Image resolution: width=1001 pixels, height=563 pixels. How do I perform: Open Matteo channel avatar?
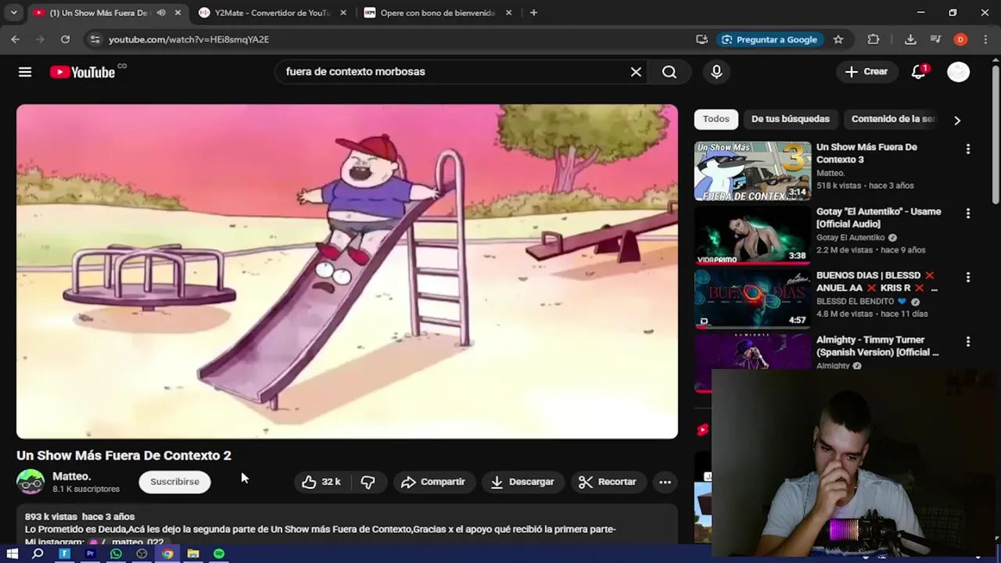[30, 482]
